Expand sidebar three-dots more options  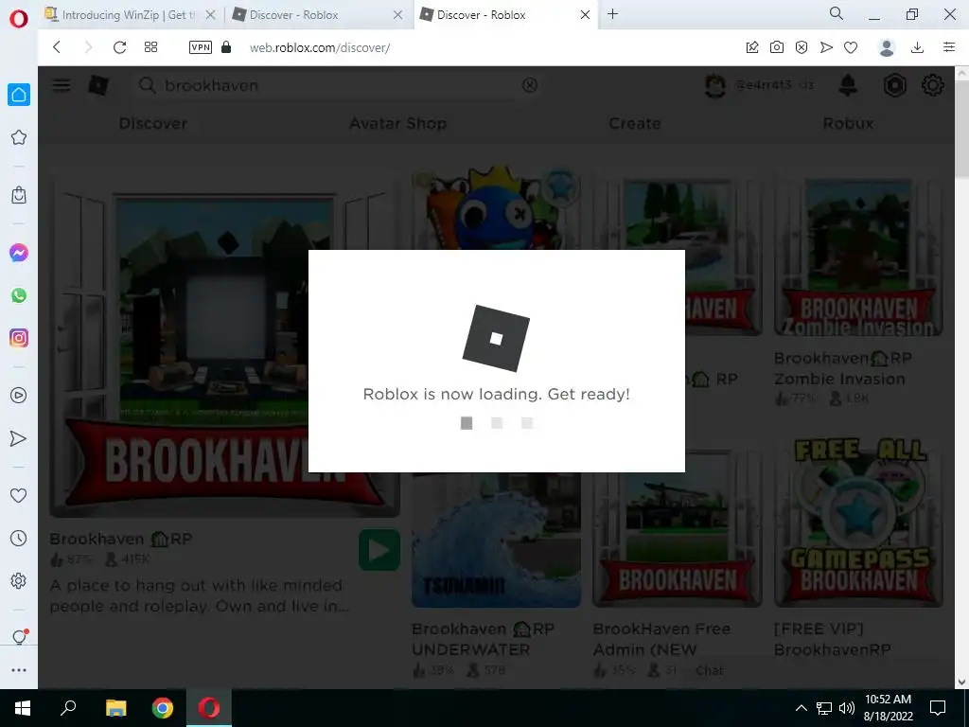tap(19, 670)
